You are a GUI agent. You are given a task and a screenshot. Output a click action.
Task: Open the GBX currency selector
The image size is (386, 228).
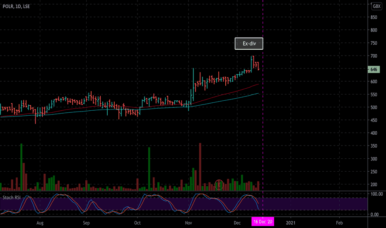click(376, 6)
